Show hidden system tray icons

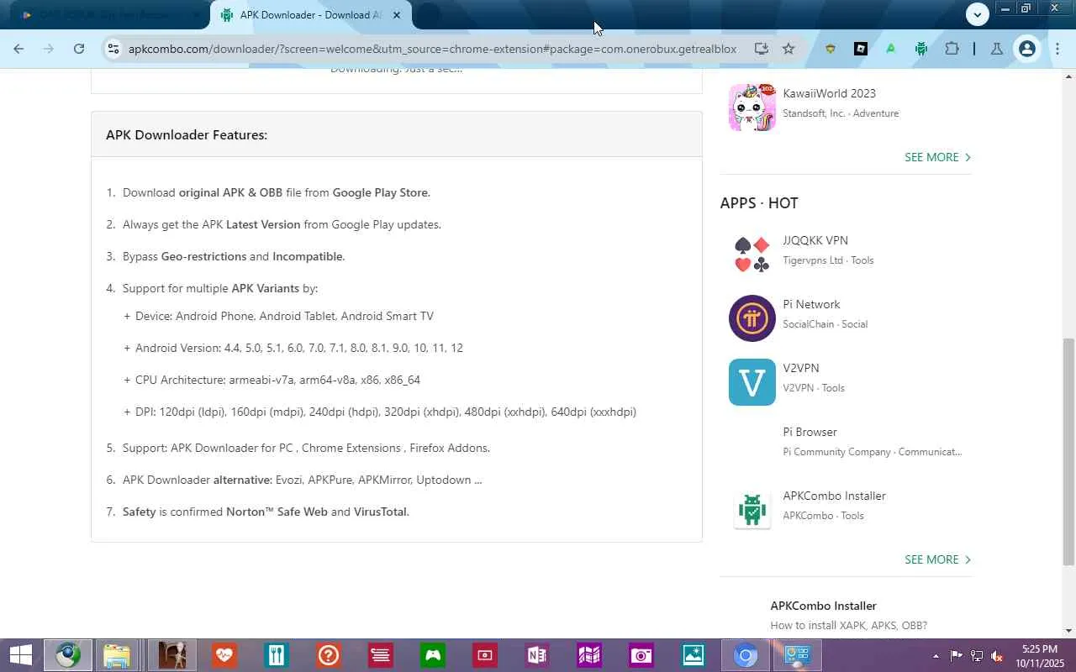click(x=936, y=656)
